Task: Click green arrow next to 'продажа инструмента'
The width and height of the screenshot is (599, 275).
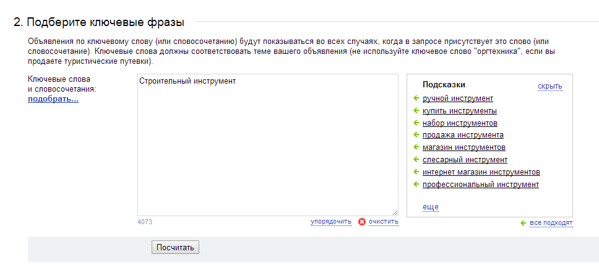Action: coord(416,134)
